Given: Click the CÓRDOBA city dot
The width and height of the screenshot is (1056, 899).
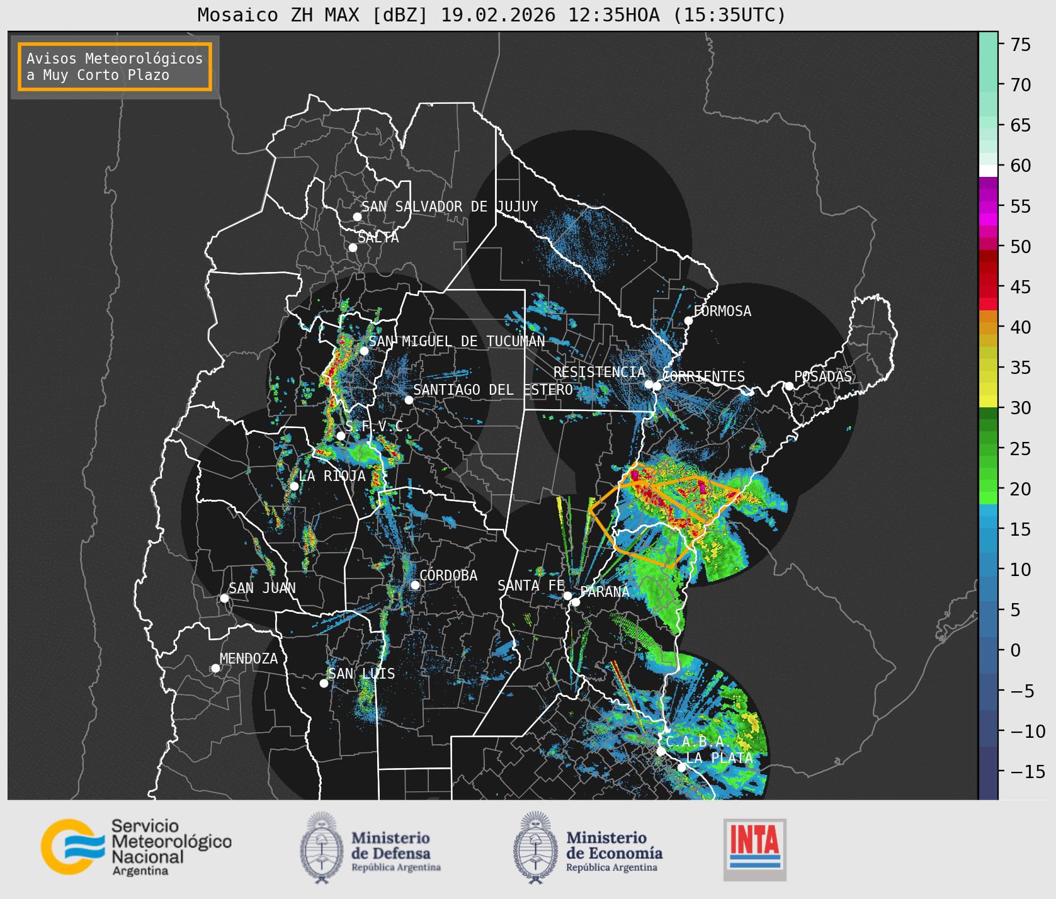Looking at the screenshot, I should 415,585.
